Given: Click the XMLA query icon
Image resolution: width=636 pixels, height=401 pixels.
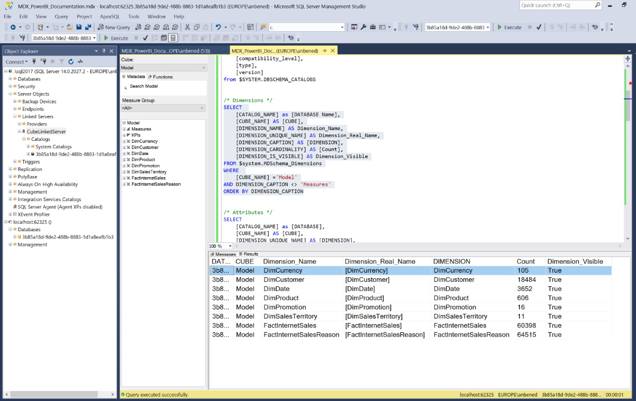Looking at the screenshot, I should click(x=166, y=27).
